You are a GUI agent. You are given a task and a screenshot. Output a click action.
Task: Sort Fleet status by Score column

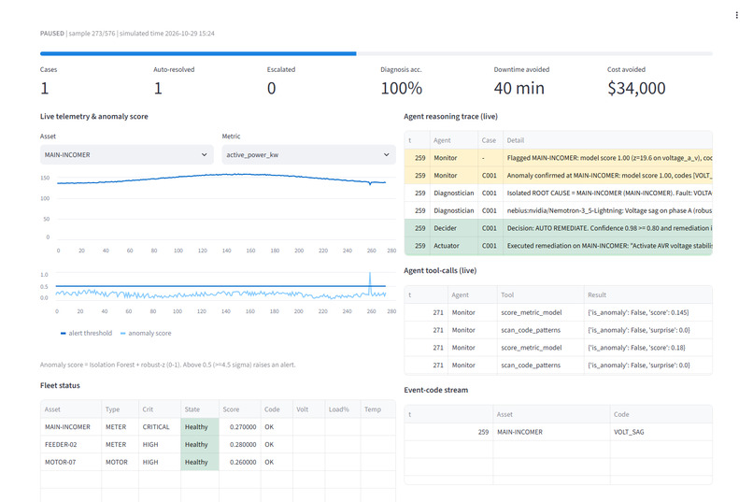(x=240, y=409)
